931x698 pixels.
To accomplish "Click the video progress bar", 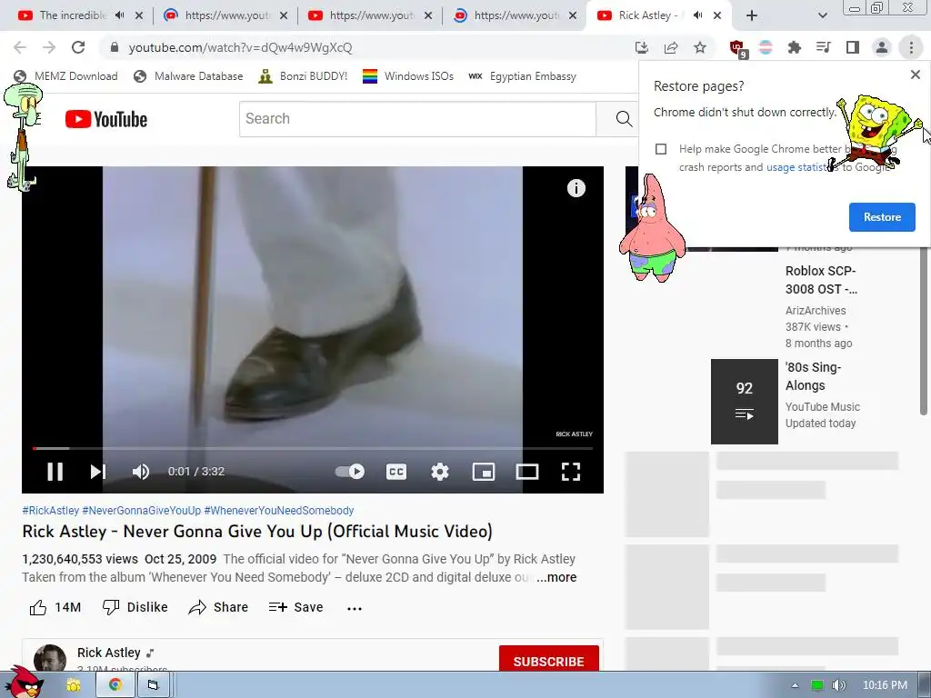I will click(x=313, y=448).
